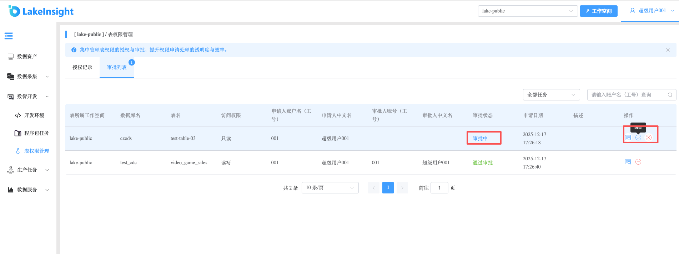The width and height of the screenshot is (679, 254).
Task: Click the 工作空间 button
Action: point(599,11)
